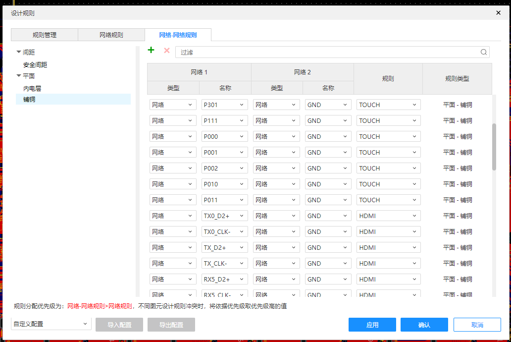Open network 1 name dropdown showing P001

pyautogui.click(x=224, y=152)
